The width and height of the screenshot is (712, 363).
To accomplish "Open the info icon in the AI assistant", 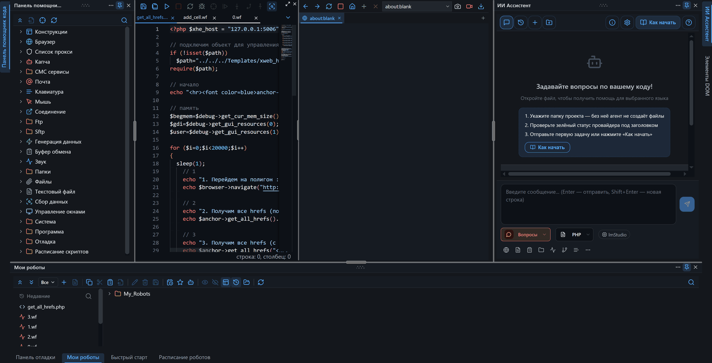I will point(612,22).
